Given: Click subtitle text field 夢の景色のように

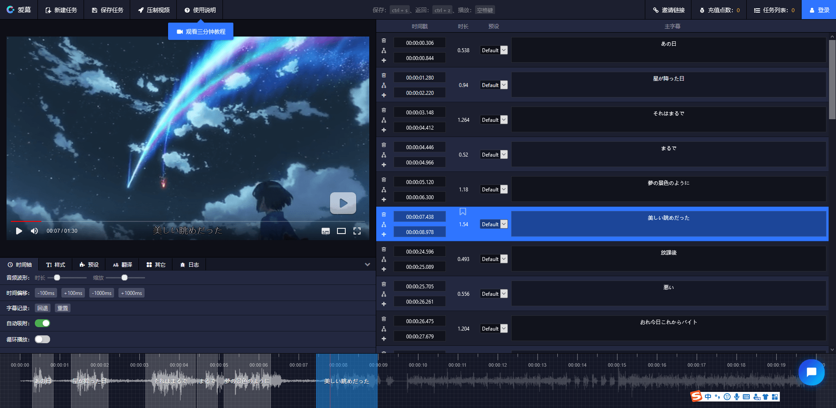Looking at the screenshot, I should (668, 189).
